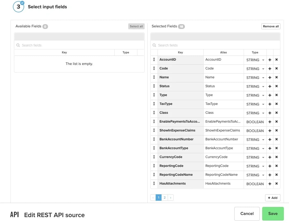Screen dimensions: 289x223
Task: Save the REST API source
Action: point(273,214)
